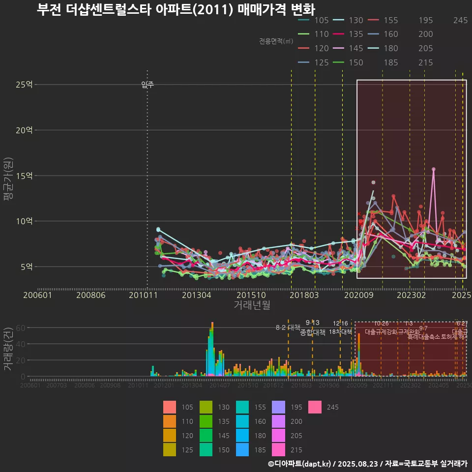Click the salmon 105 swatch in the volume legend
Image resolution: width=472 pixels, height=472 pixels.
click(x=170, y=407)
